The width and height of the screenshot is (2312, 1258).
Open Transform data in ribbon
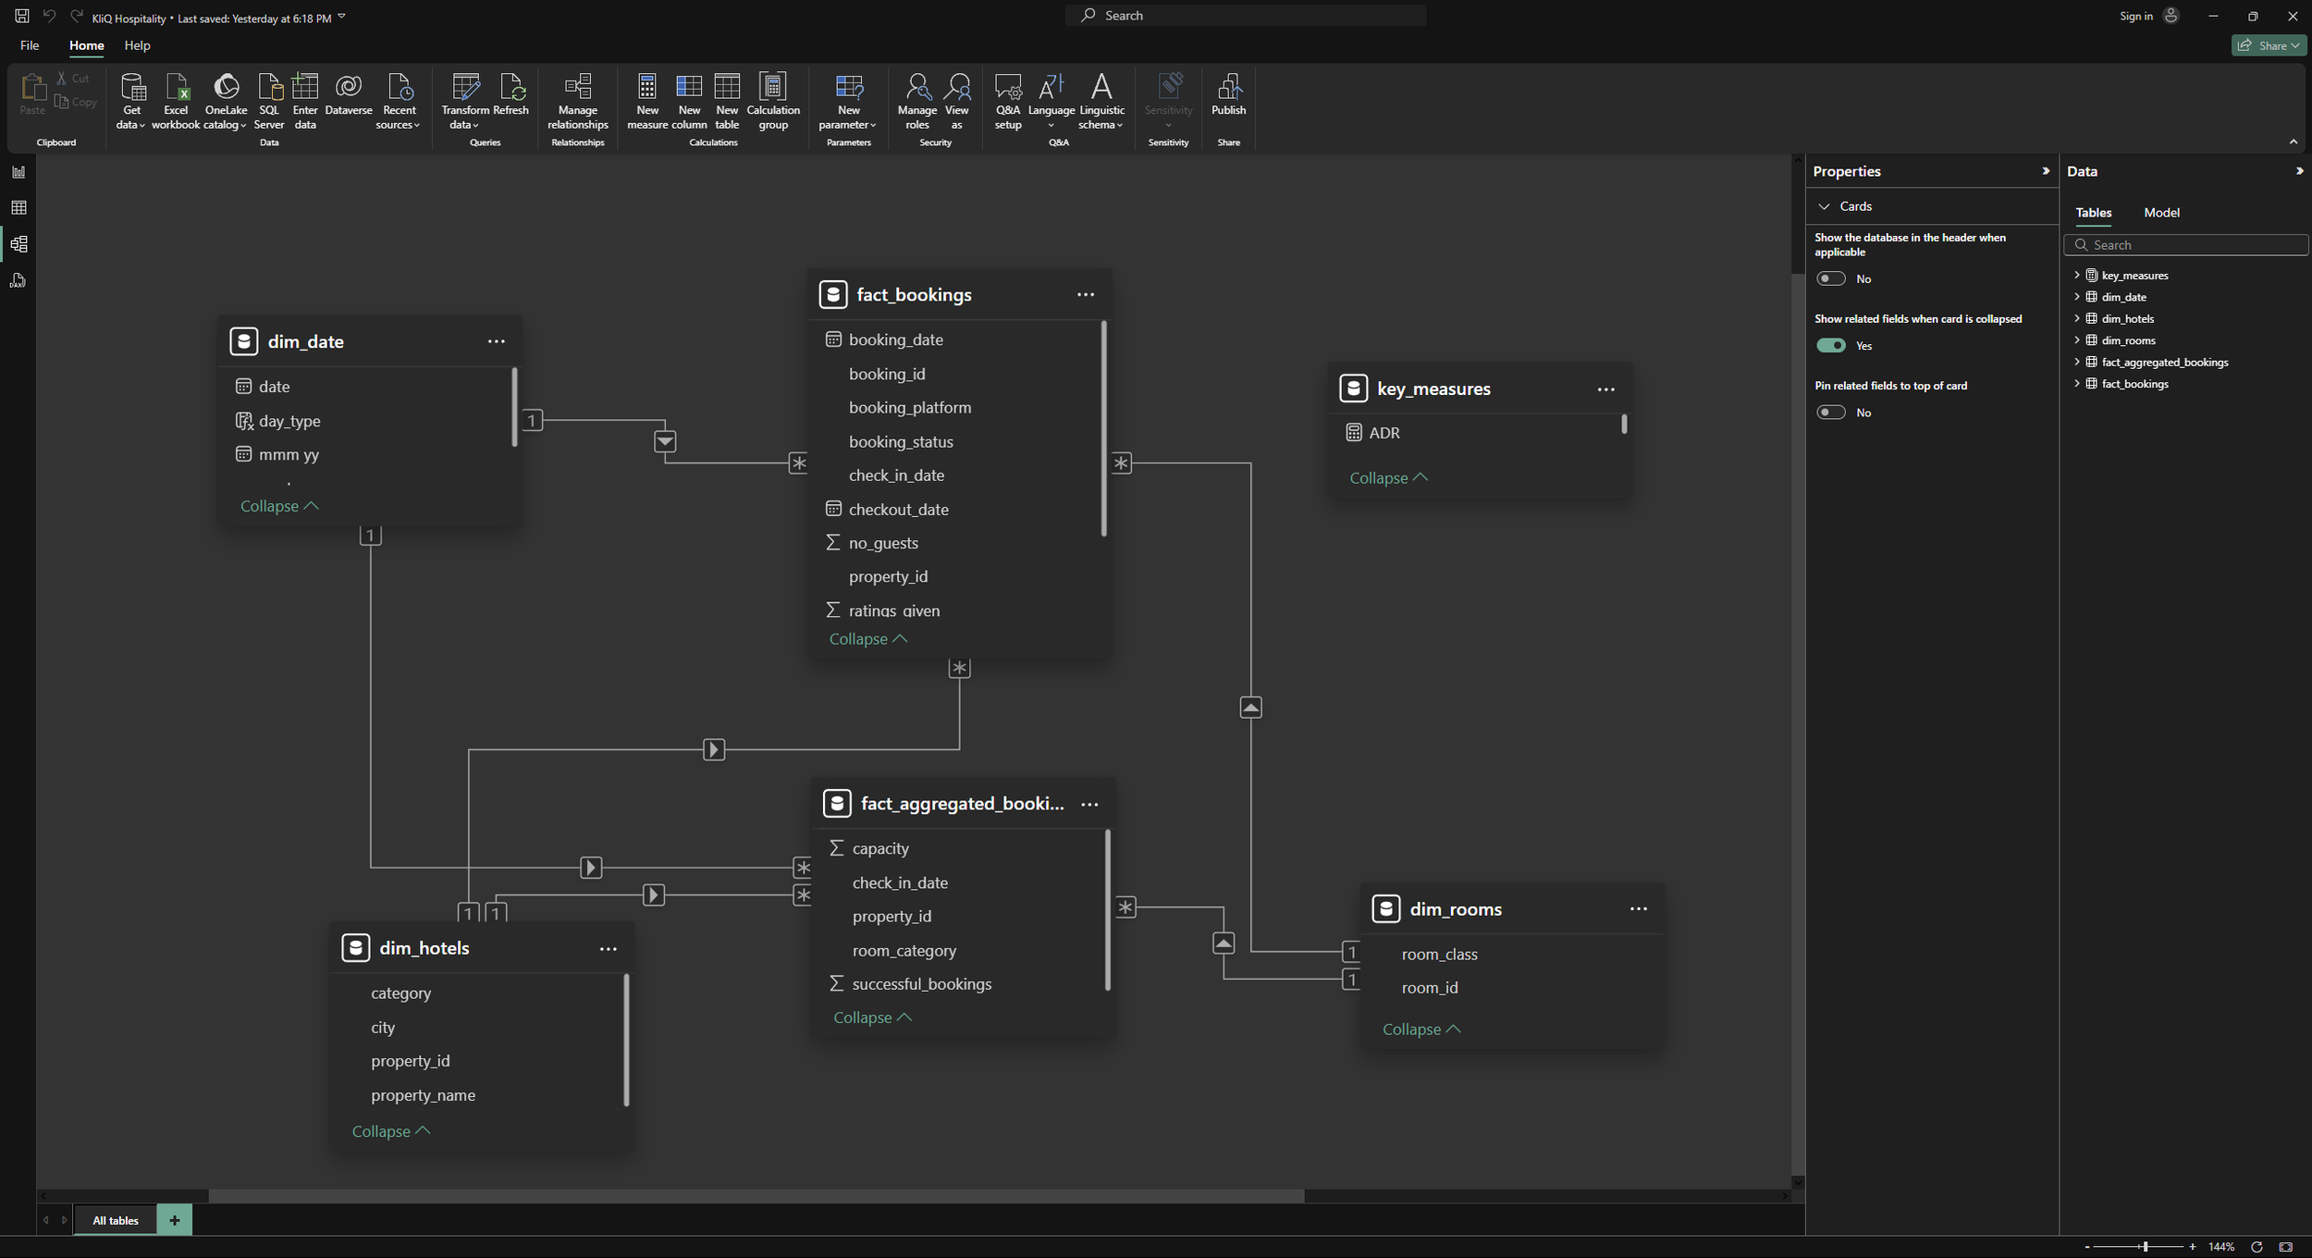pos(465,100)
